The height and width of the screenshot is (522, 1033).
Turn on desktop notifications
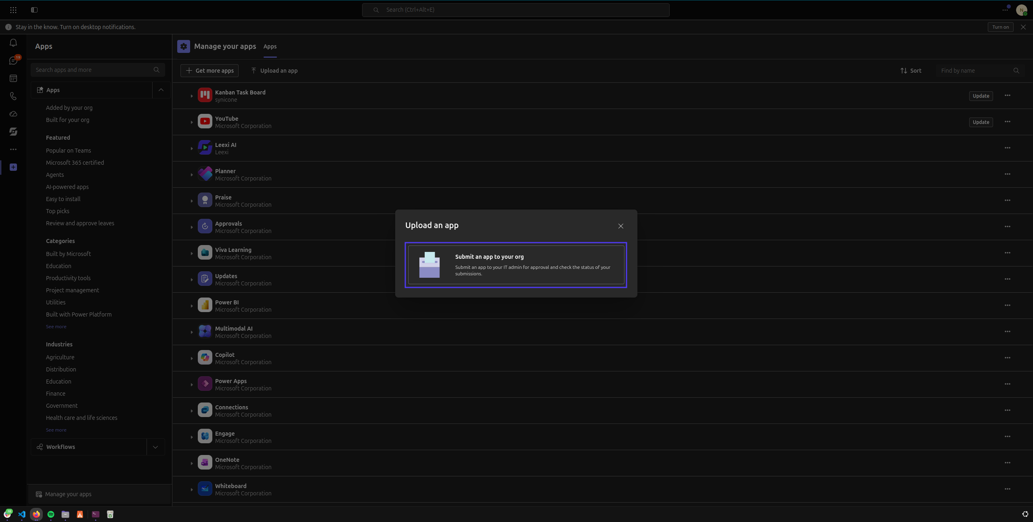(x=1000, y=27)
